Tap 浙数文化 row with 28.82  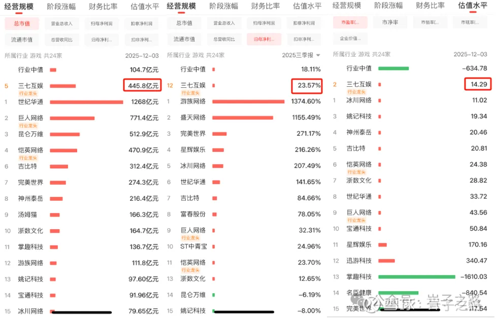click(410, 181)
